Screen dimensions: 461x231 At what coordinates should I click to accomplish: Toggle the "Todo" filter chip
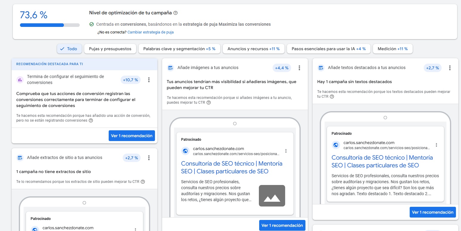tap(69, 48)
